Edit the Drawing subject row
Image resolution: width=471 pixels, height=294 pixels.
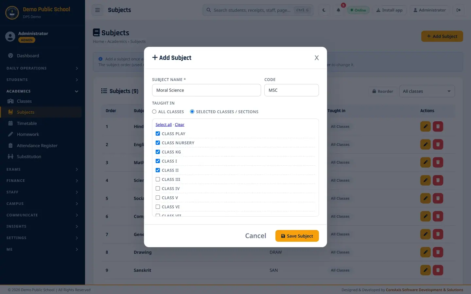tap(425, 252)
